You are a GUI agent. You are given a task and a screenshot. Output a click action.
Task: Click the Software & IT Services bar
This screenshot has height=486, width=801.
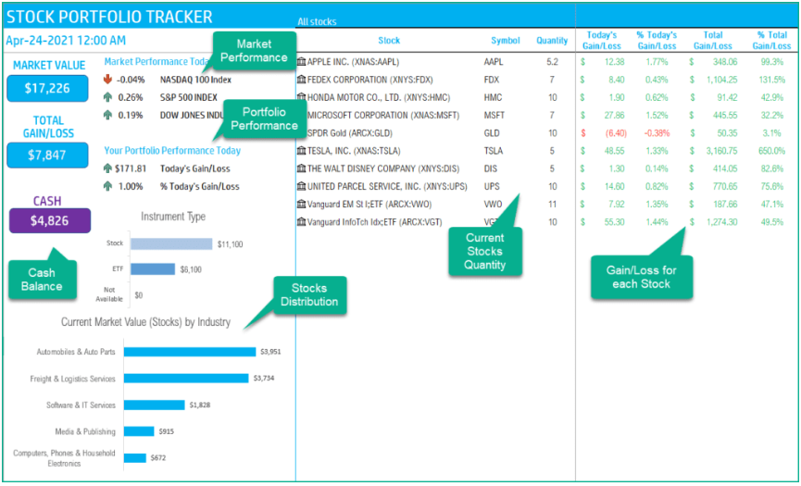click(155, 405)
